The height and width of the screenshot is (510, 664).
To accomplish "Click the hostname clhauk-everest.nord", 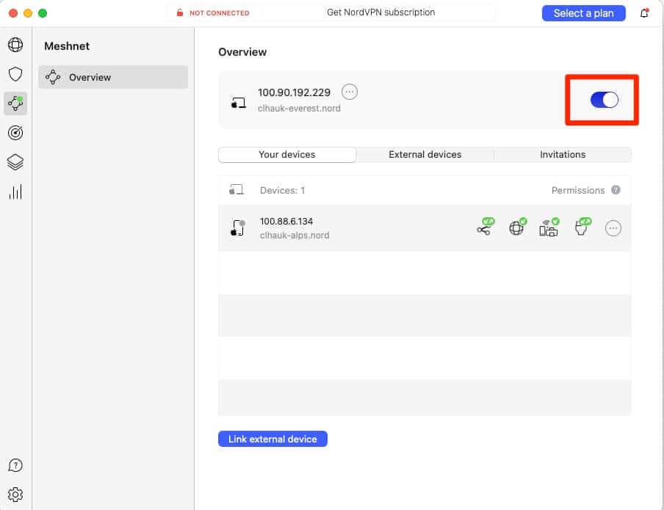I will click(x=299, y=109).
